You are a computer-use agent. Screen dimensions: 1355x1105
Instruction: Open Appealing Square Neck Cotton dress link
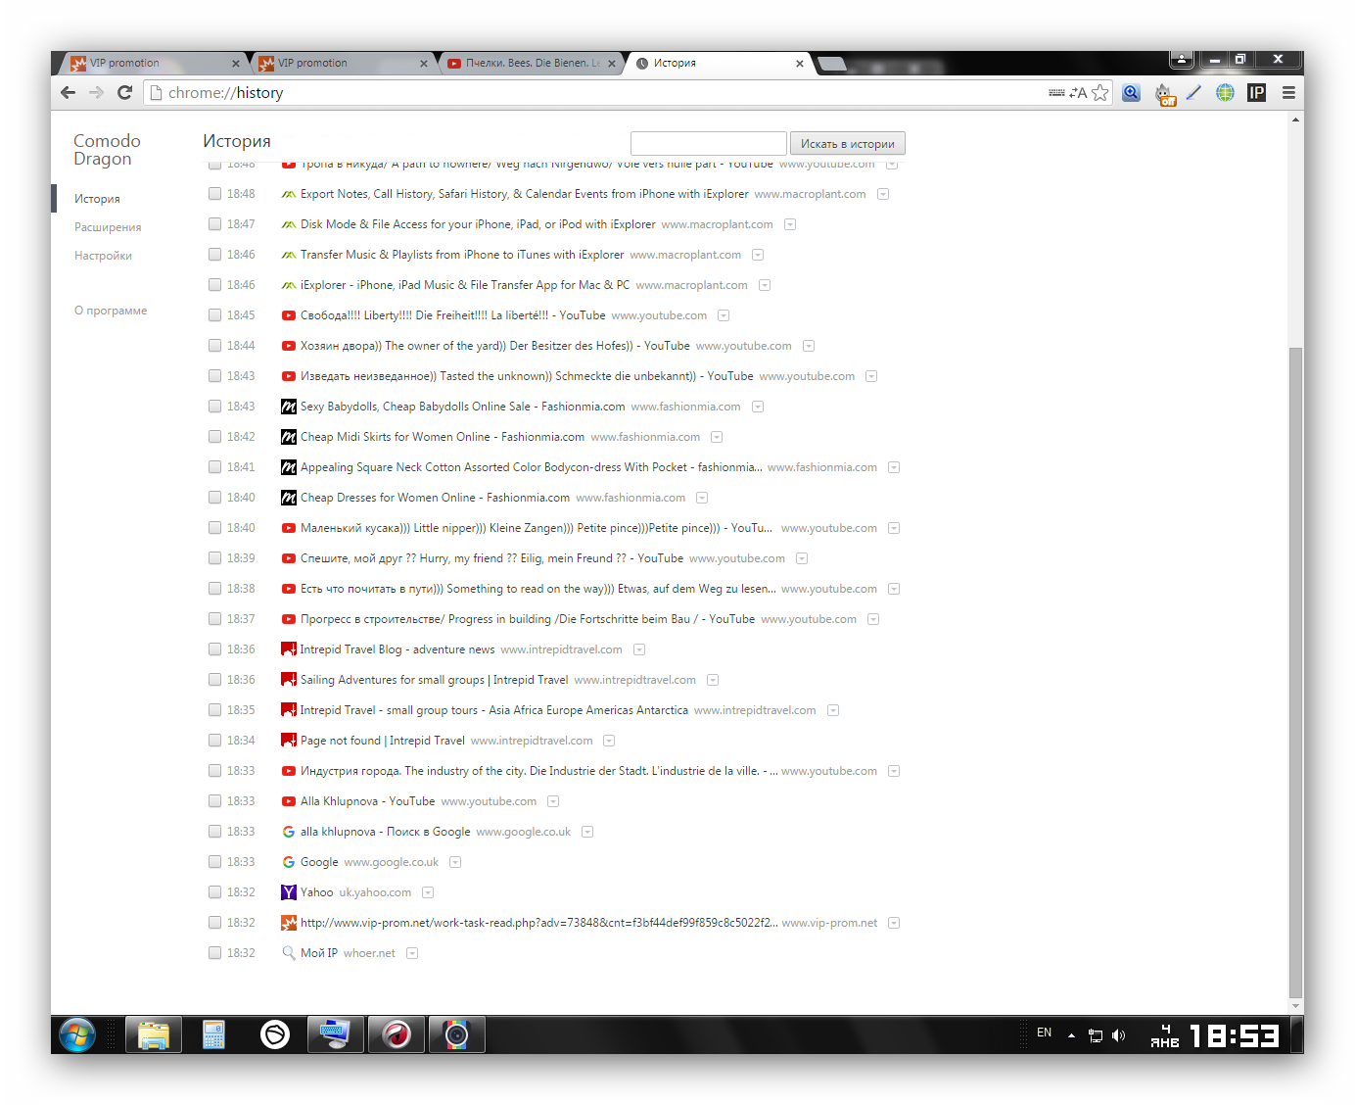(x=531, y=467)
